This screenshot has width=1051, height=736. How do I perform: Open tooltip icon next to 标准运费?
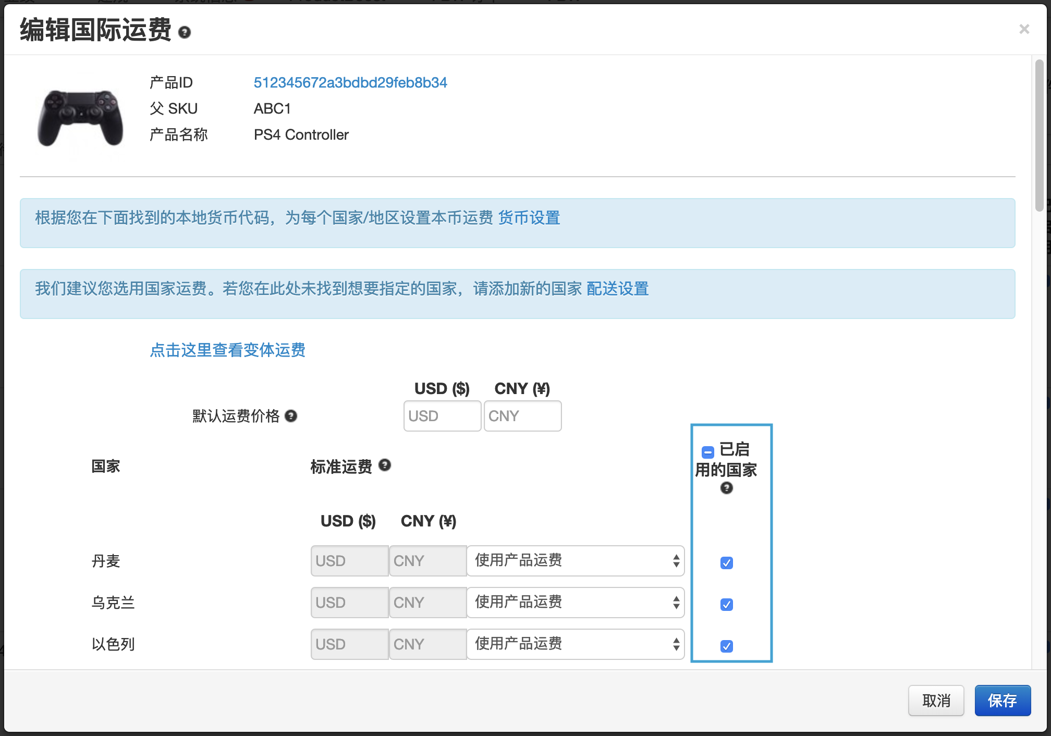click(385, 464)
